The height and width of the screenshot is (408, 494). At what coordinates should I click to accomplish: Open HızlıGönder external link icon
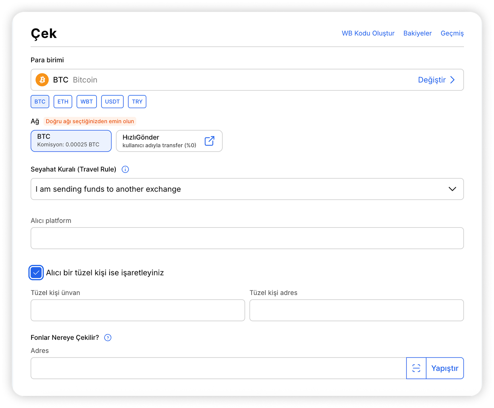coord(209,141)
